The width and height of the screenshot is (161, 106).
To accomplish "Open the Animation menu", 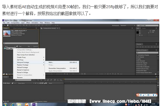I will (35, 23).
